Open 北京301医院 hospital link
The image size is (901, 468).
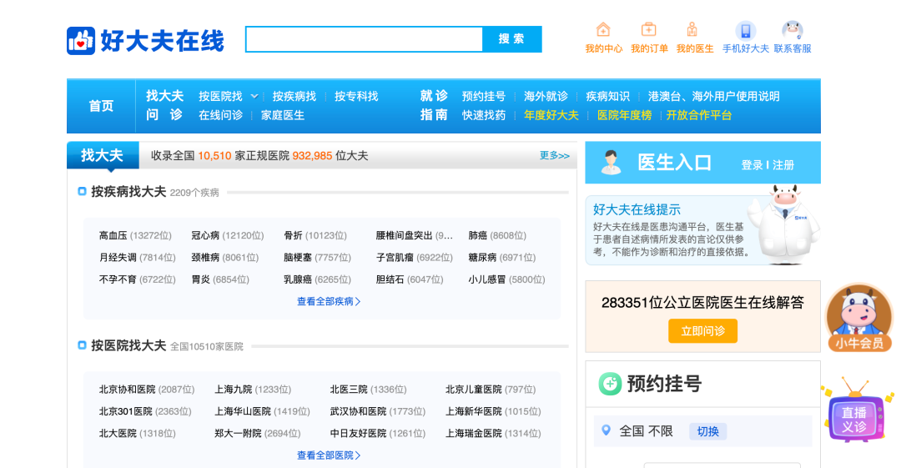(126, 411)
